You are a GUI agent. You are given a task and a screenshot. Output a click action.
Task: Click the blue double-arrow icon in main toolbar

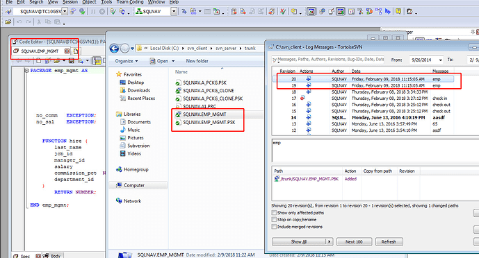pyautogui.click(x=388, y=12)
